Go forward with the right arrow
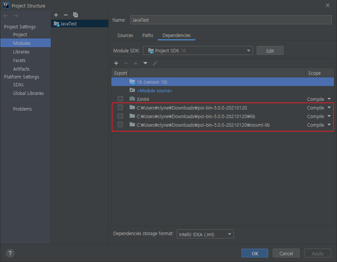 pyautogui.click(x=16, y=16)
